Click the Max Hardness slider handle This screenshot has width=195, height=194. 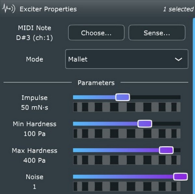[x=166, y=150]
